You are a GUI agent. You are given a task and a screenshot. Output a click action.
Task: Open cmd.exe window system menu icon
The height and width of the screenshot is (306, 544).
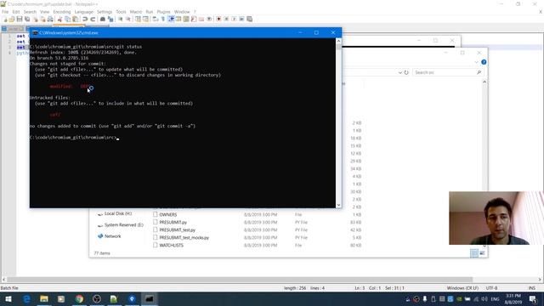[x=35, y=32]
